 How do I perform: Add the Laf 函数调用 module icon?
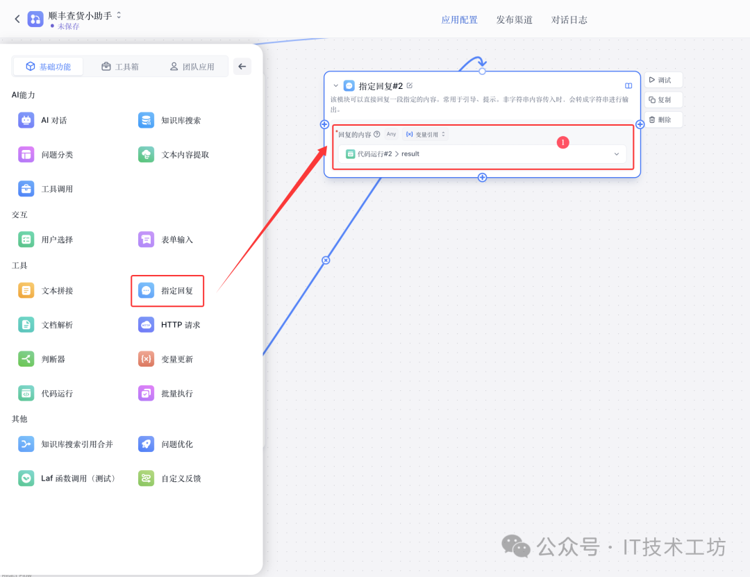click(x=26, y=478)
